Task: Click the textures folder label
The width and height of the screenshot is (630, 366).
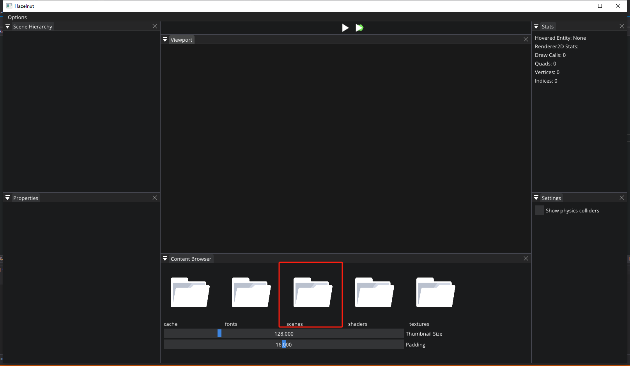Action: (419, 324)
